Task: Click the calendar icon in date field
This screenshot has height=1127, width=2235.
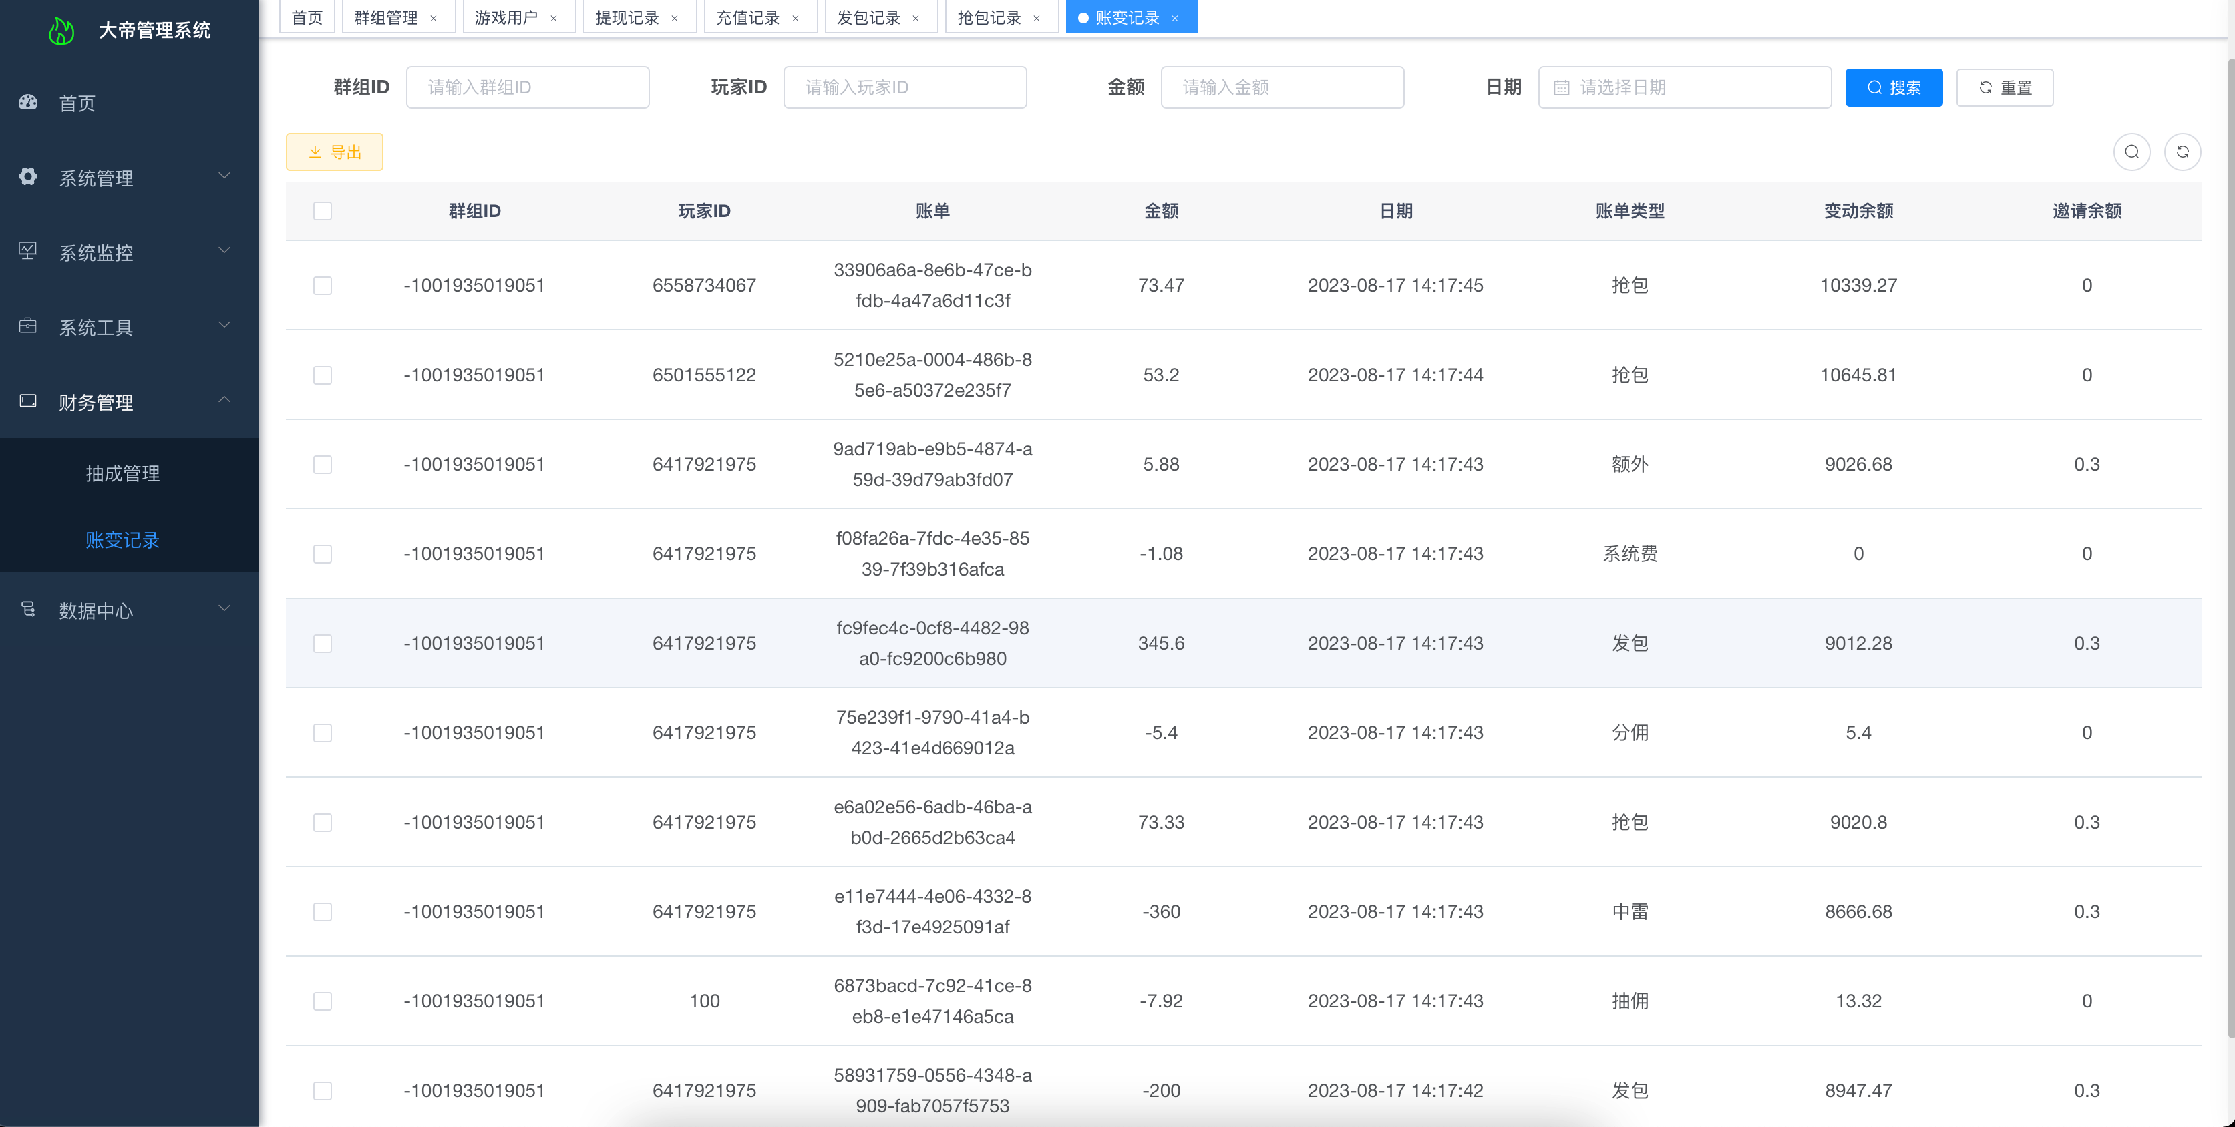Action: 1561,87
